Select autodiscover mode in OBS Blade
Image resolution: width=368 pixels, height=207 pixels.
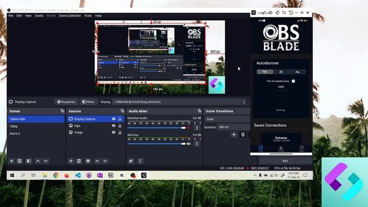tap(265, 72)
